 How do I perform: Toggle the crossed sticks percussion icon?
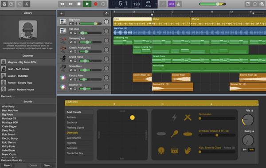pyautogui.click(x=188, y=117)
